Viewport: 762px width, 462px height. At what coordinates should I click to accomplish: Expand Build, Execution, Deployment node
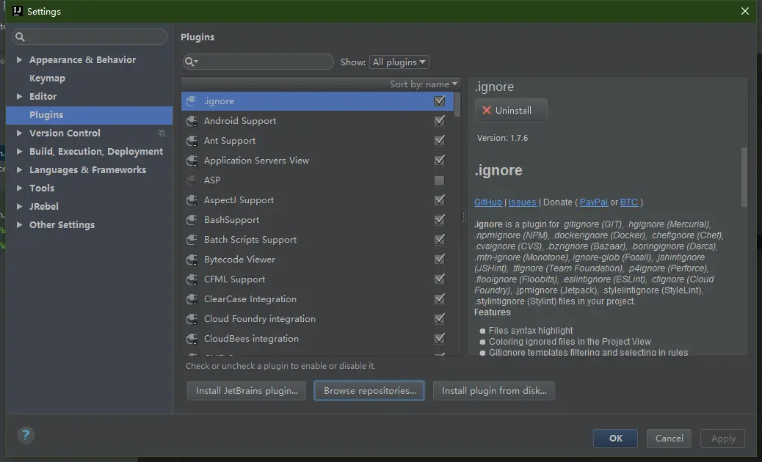[x=19, y=151]
